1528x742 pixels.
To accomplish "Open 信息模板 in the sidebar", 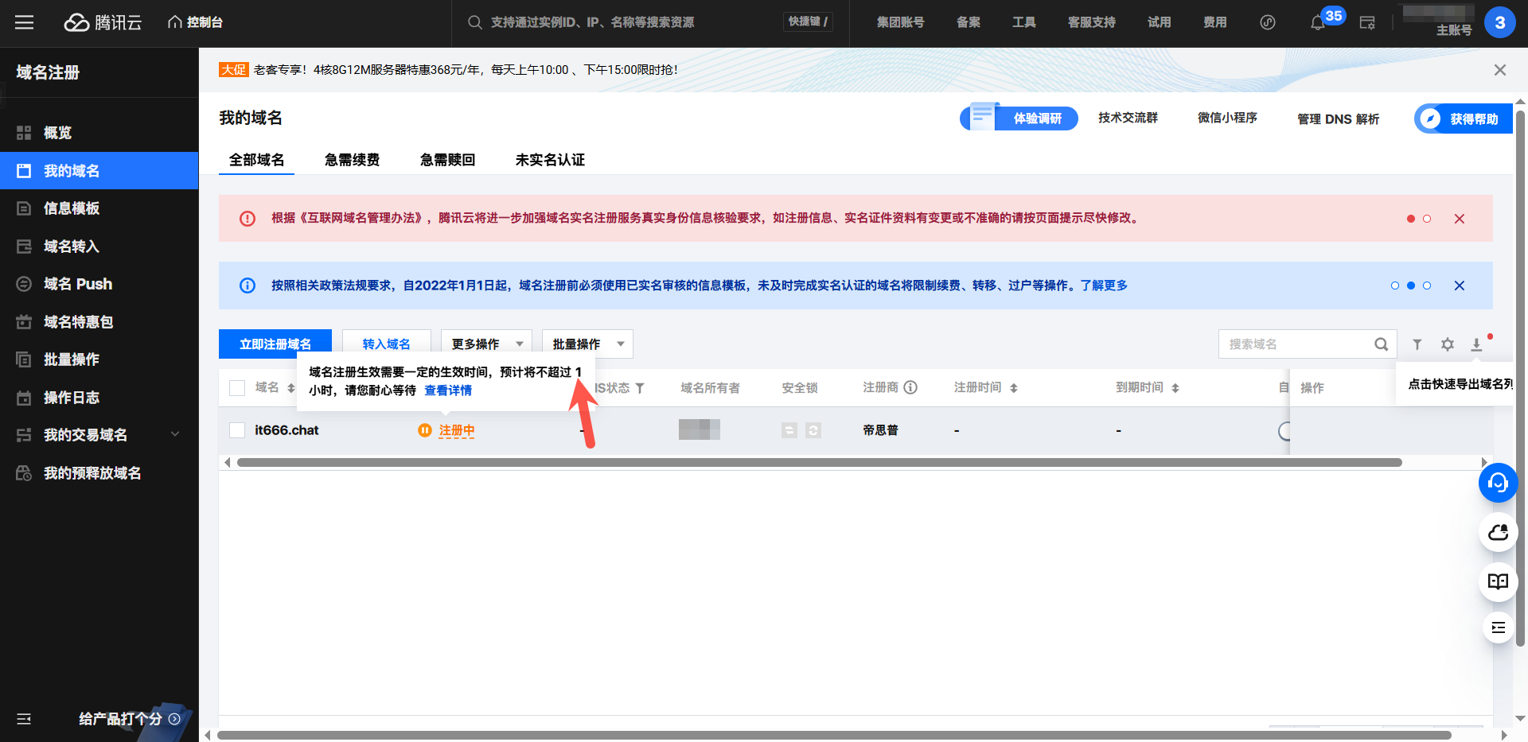I will point(99,208).
